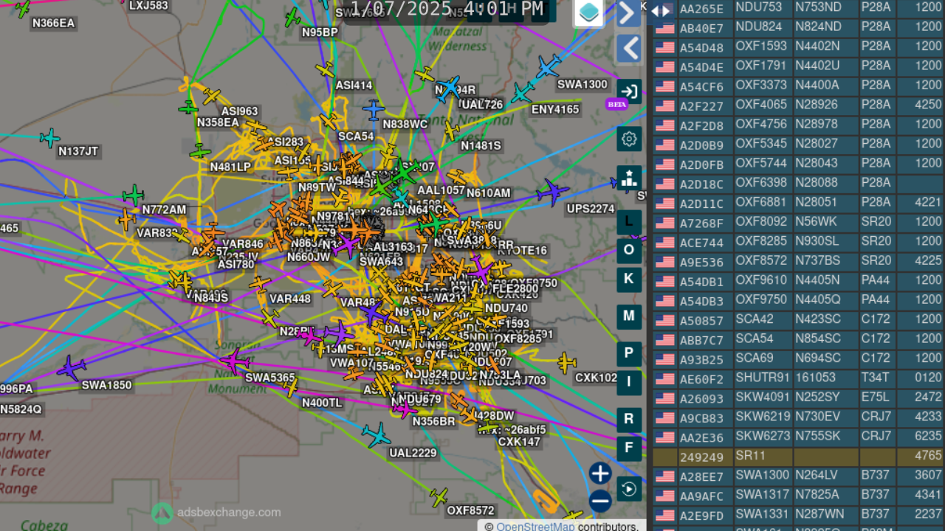The height and width of the screenshot is (531, 945).
Task: Select the N137JT aircraft icon
Action: coord(50,138)
